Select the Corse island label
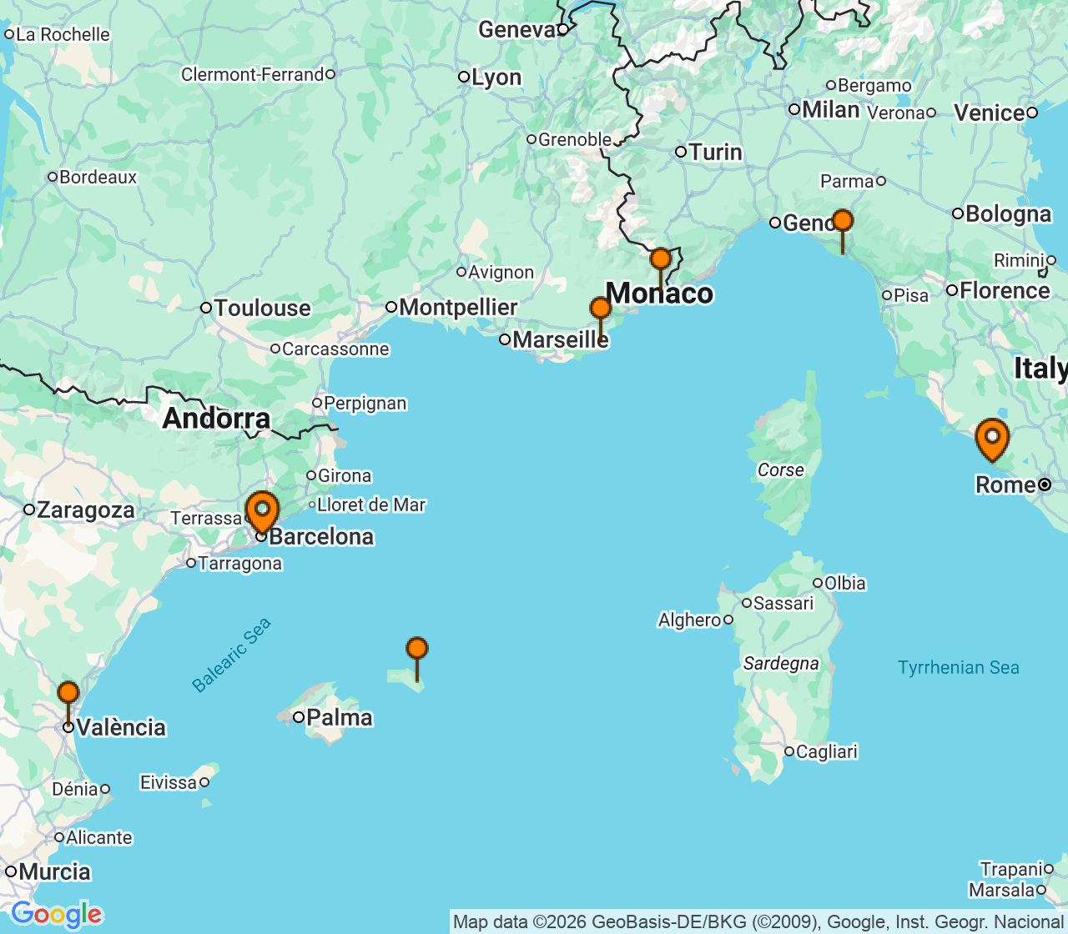The height and width of the screenshot is (934, 1068). coord(781,470)
